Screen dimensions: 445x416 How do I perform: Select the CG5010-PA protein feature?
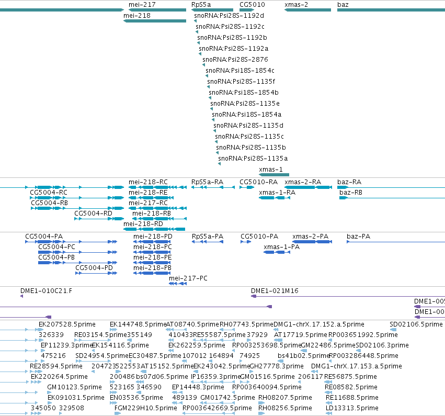point(246,242)
